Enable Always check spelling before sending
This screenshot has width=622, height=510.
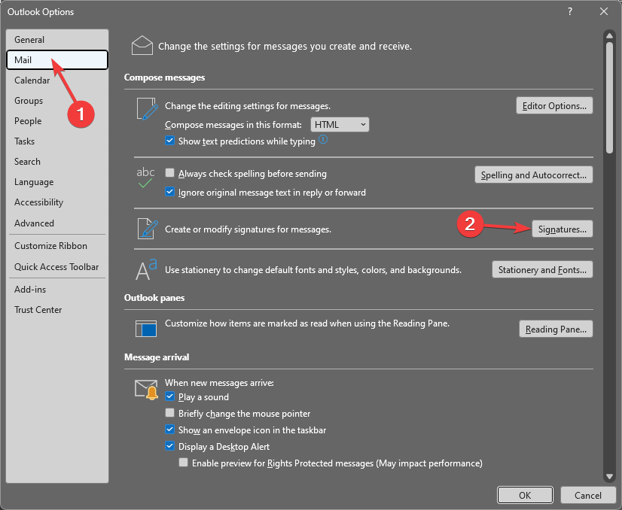[170, 174]
